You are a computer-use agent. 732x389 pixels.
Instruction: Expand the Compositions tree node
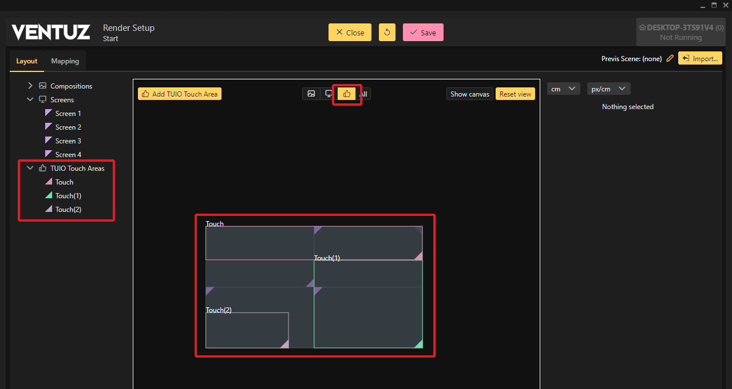tap(30, 86)
